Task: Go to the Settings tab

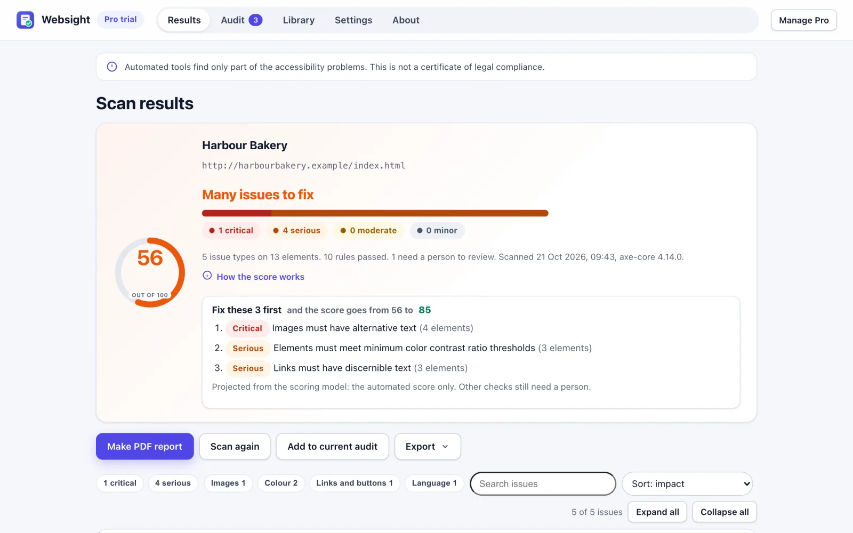Action: click(353, 20)
